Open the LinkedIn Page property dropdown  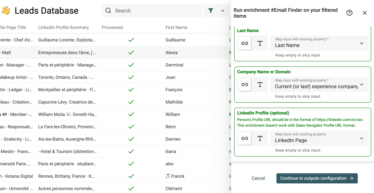(319, 138)
